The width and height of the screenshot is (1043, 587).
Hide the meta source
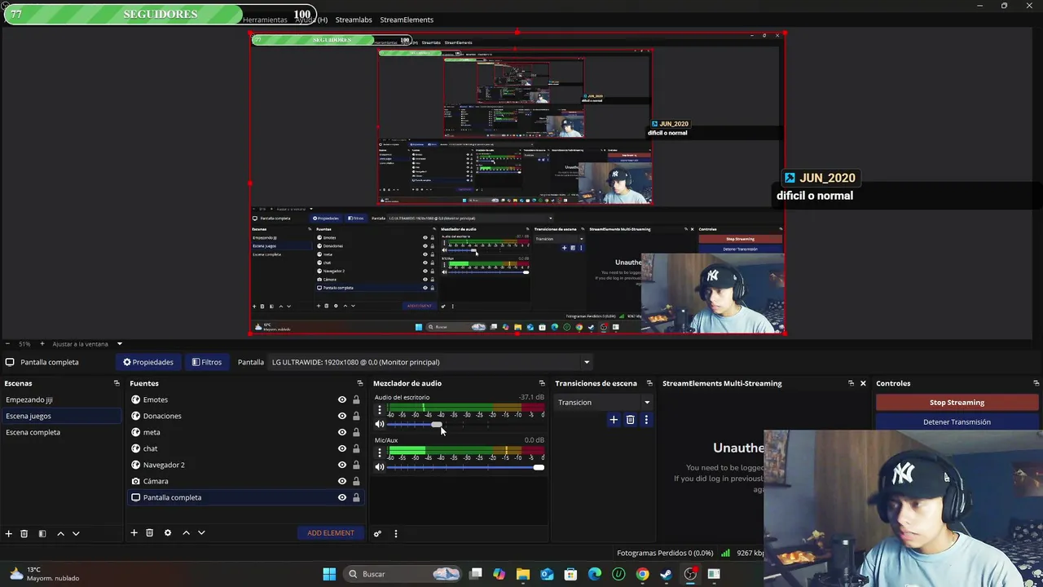[x=342, y=432]
